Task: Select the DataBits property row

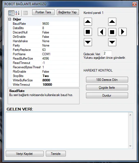Action: 45,28
